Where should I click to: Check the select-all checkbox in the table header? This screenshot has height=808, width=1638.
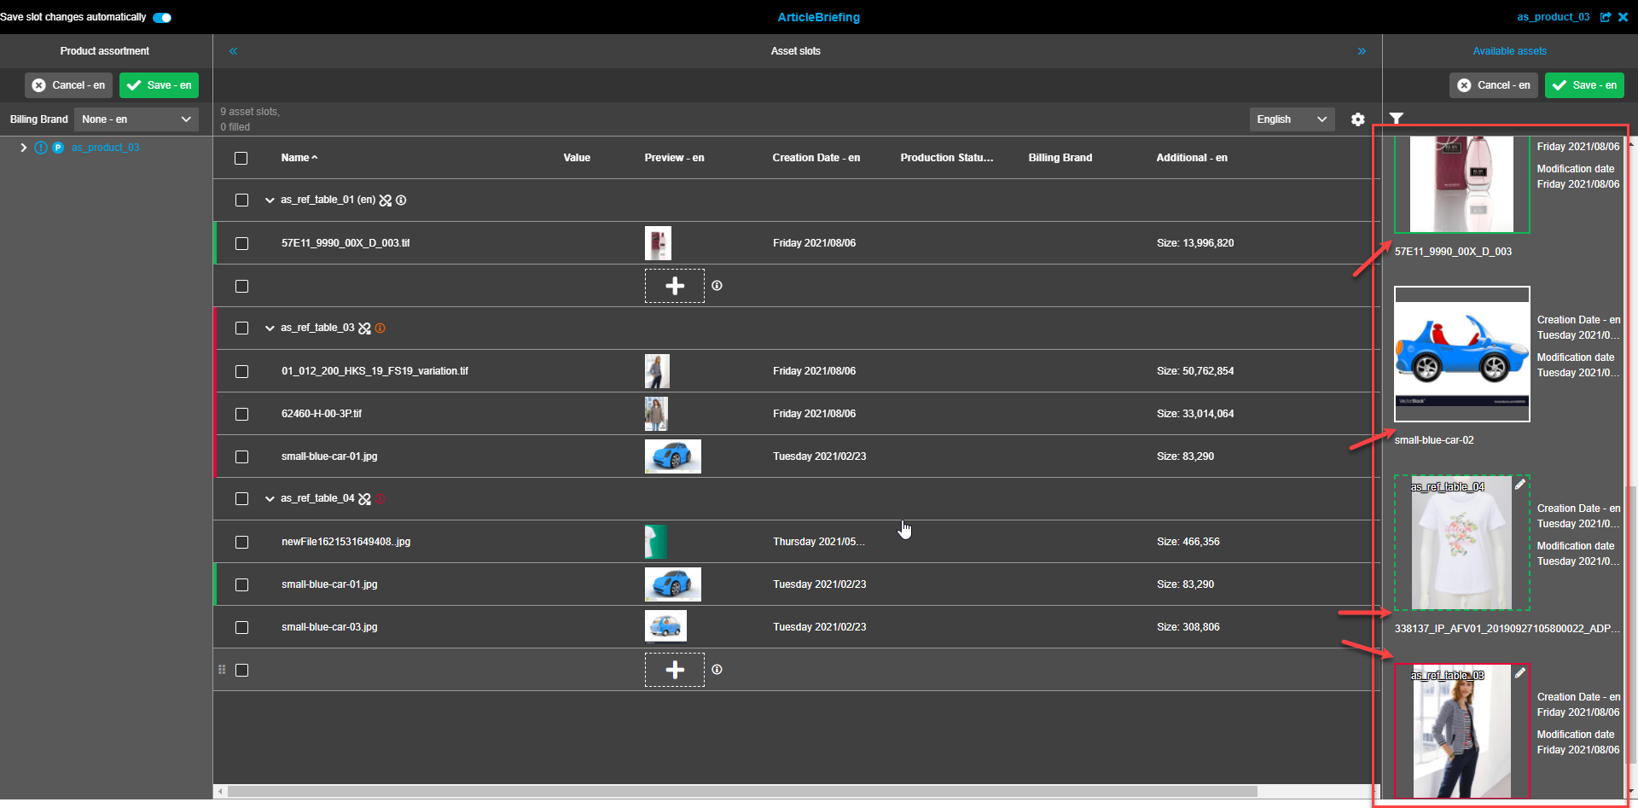pos(241,158)
